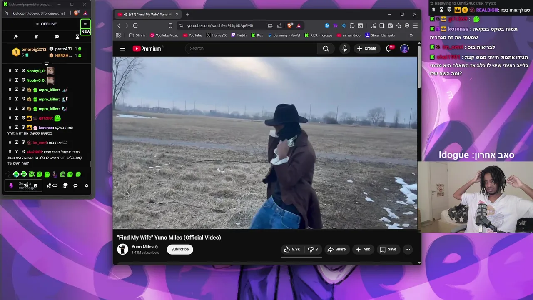This screenshot has height=300, width=533.
Task: Open Leo AI sparkle icon in toolbar
Action: coord(399,25)
